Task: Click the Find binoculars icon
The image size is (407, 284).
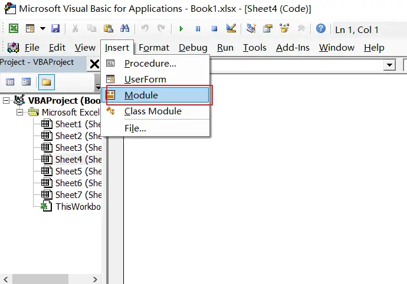Action: pos(125,28)
